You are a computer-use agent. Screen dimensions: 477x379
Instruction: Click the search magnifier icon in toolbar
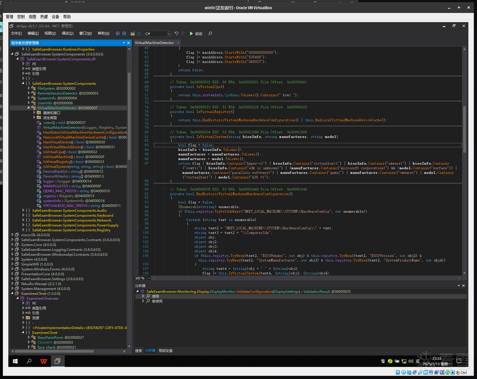pyautogui.click(x=210, y=34)
